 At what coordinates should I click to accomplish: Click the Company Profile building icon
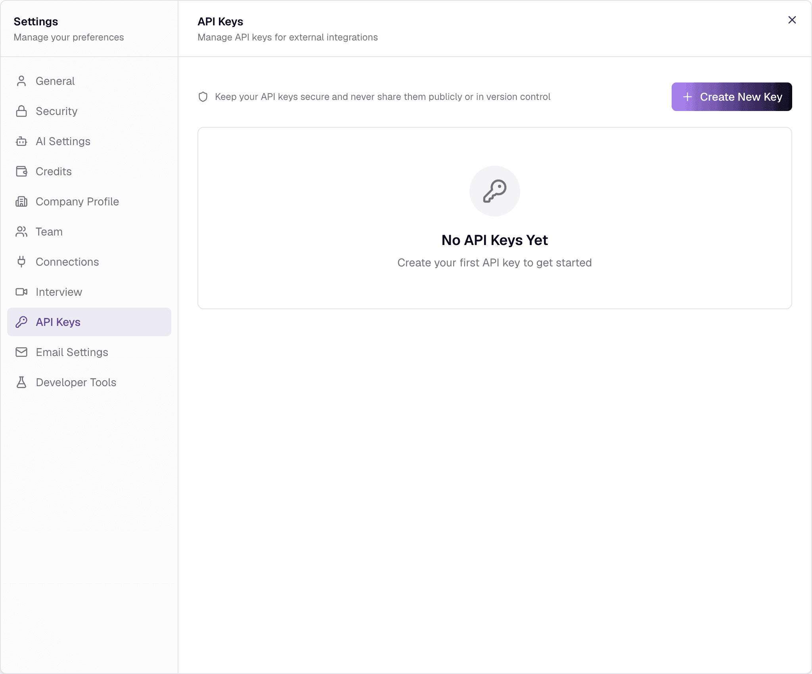(21, 201)
